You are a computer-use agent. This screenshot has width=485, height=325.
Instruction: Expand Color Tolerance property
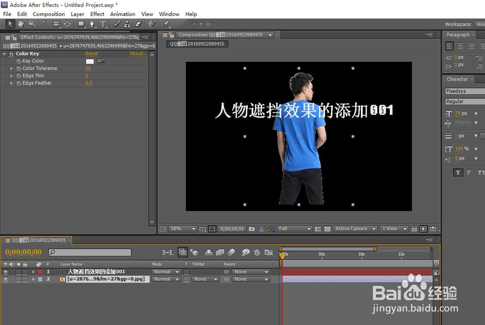point(12,69)
